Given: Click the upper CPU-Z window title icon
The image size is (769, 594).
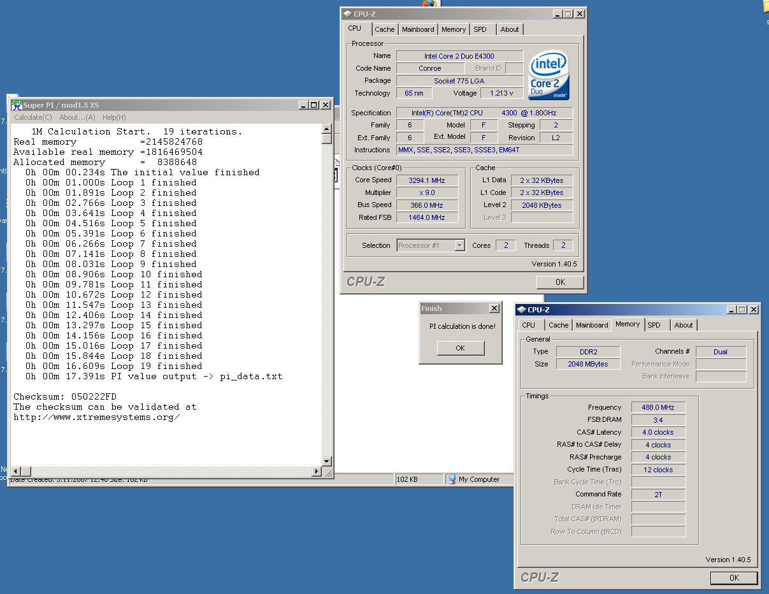Looking at the screenshot, I should pos(347,13).
